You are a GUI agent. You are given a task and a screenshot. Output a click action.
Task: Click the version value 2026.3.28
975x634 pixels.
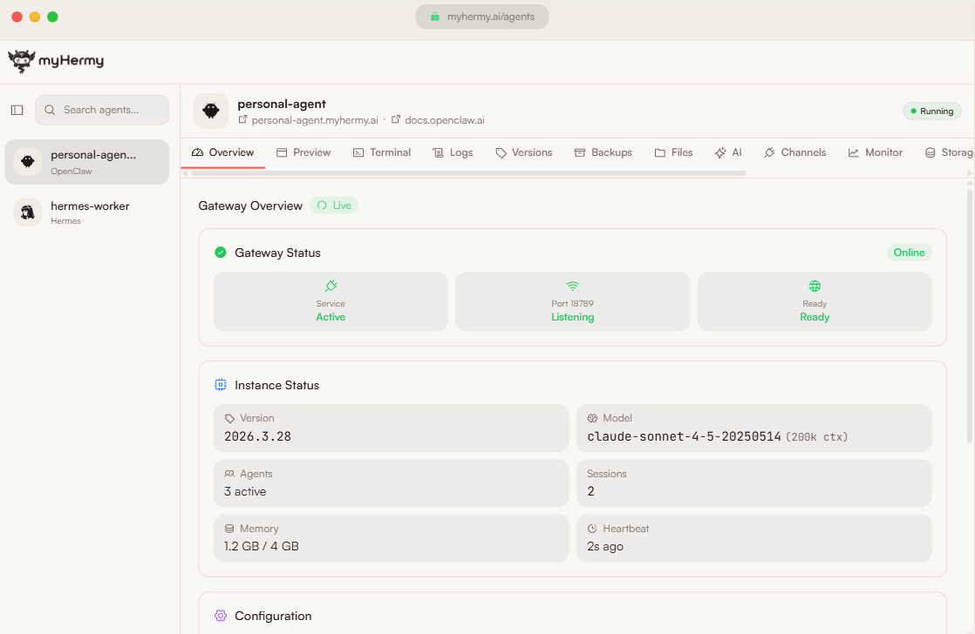(257, 436)
